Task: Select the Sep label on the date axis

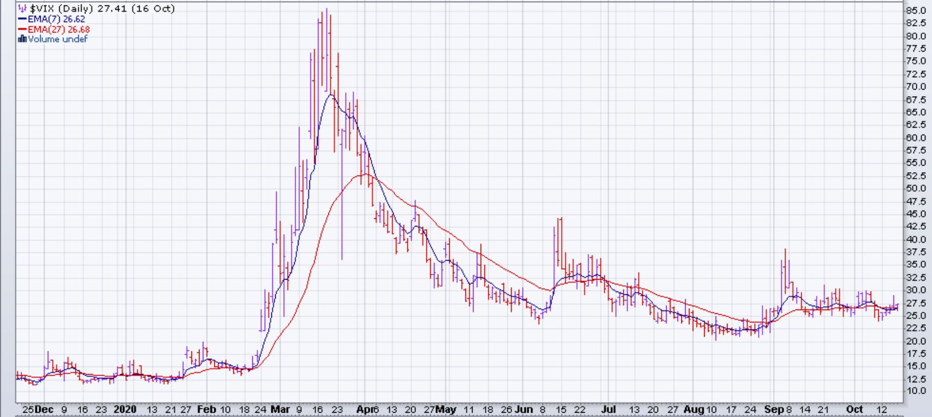Action: pos(774,409)
